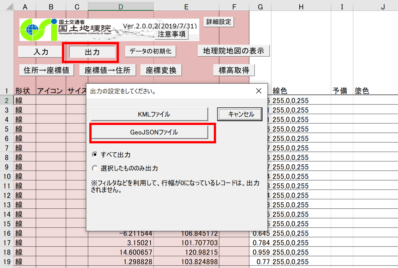398x268 pixels.
Task: Click cell with value 120.98215
Action: tap(186, 252)
